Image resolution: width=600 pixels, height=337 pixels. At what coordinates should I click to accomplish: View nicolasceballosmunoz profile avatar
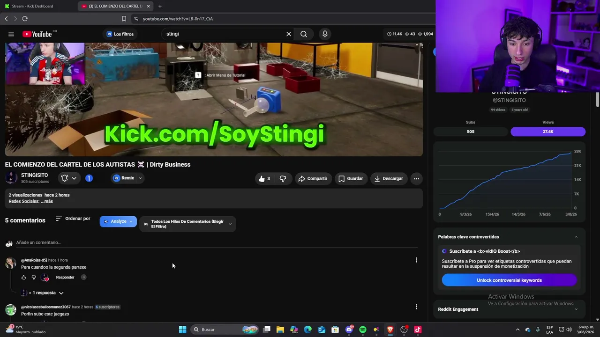[11, 310]
